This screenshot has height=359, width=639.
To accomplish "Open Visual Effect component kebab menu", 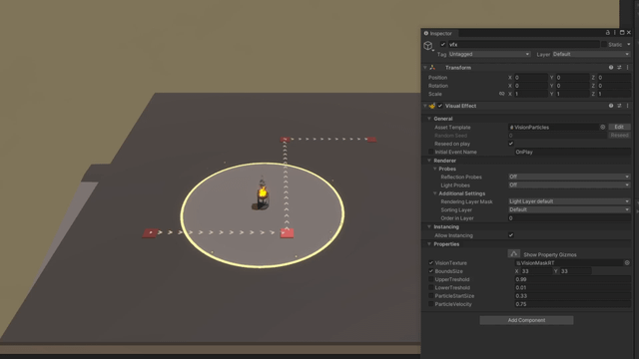I will click(x=628, y=106).
